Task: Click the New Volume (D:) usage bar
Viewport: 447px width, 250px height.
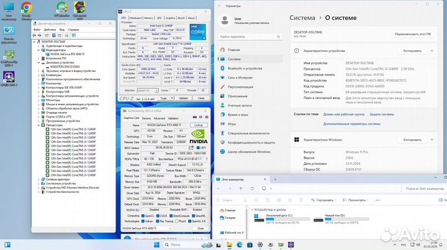Action: (347, 219)
